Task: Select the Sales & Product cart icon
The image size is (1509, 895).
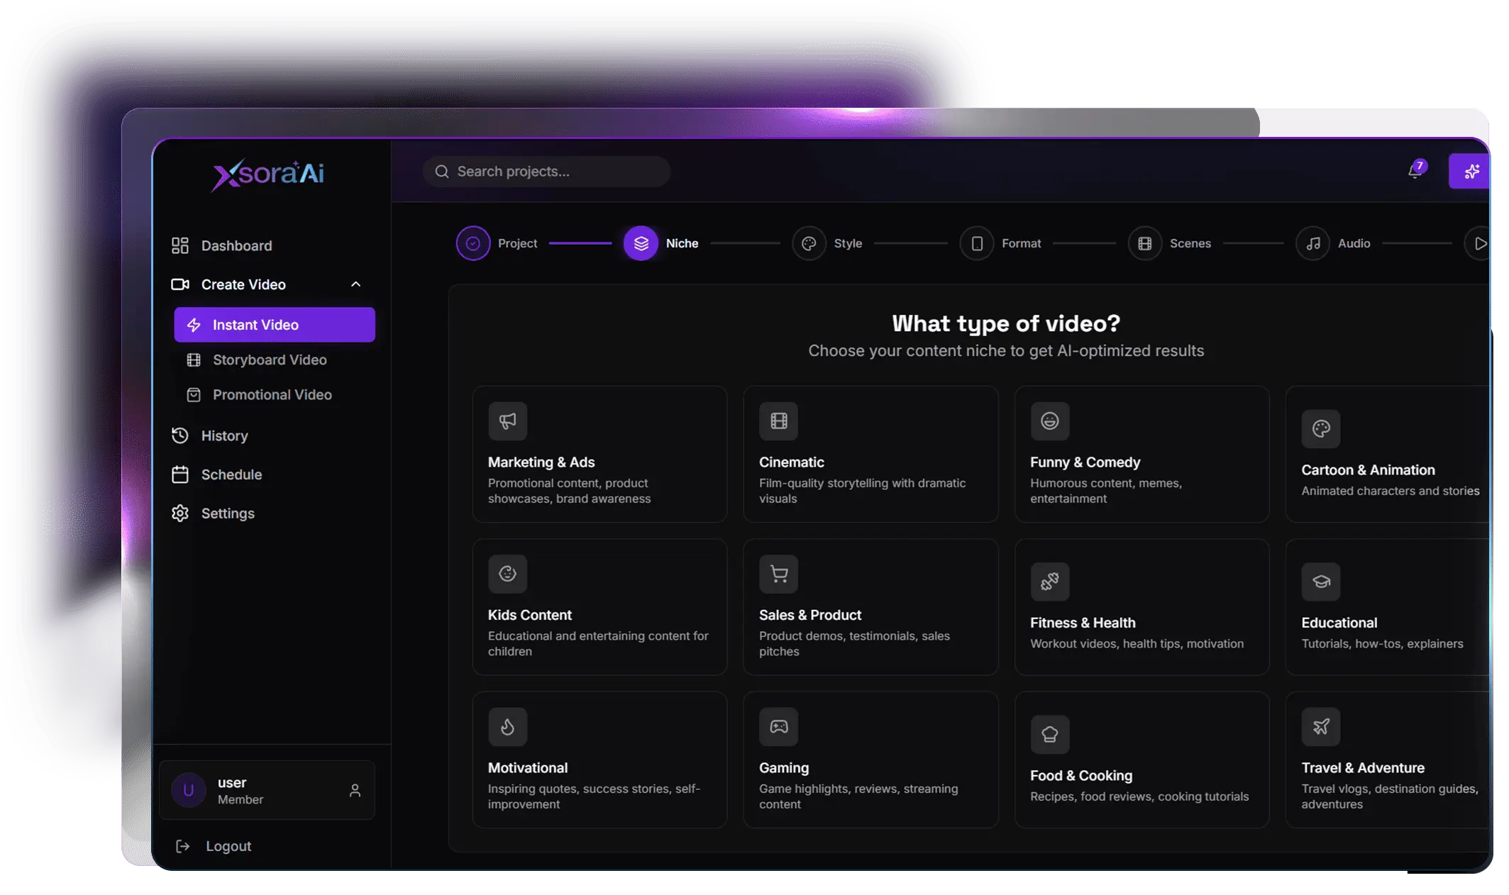Action: point(779,574)
